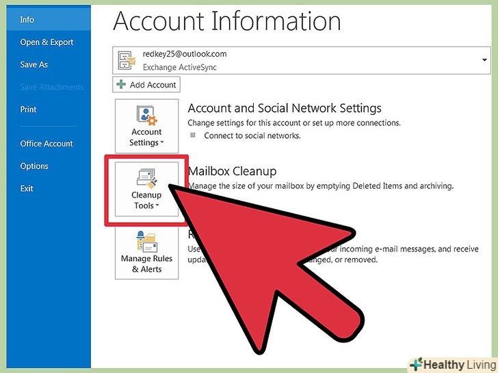This screenshot has width=498, height=373.
Task: Click the Account Settings person-gear icon
Action: coord(146,115)
